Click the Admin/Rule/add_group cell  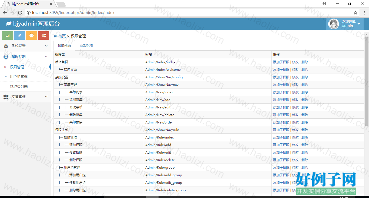pyautogui.click(x=208, y=175)
